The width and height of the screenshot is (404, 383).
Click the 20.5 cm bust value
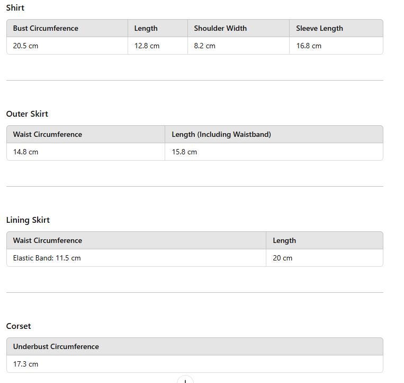26,46
